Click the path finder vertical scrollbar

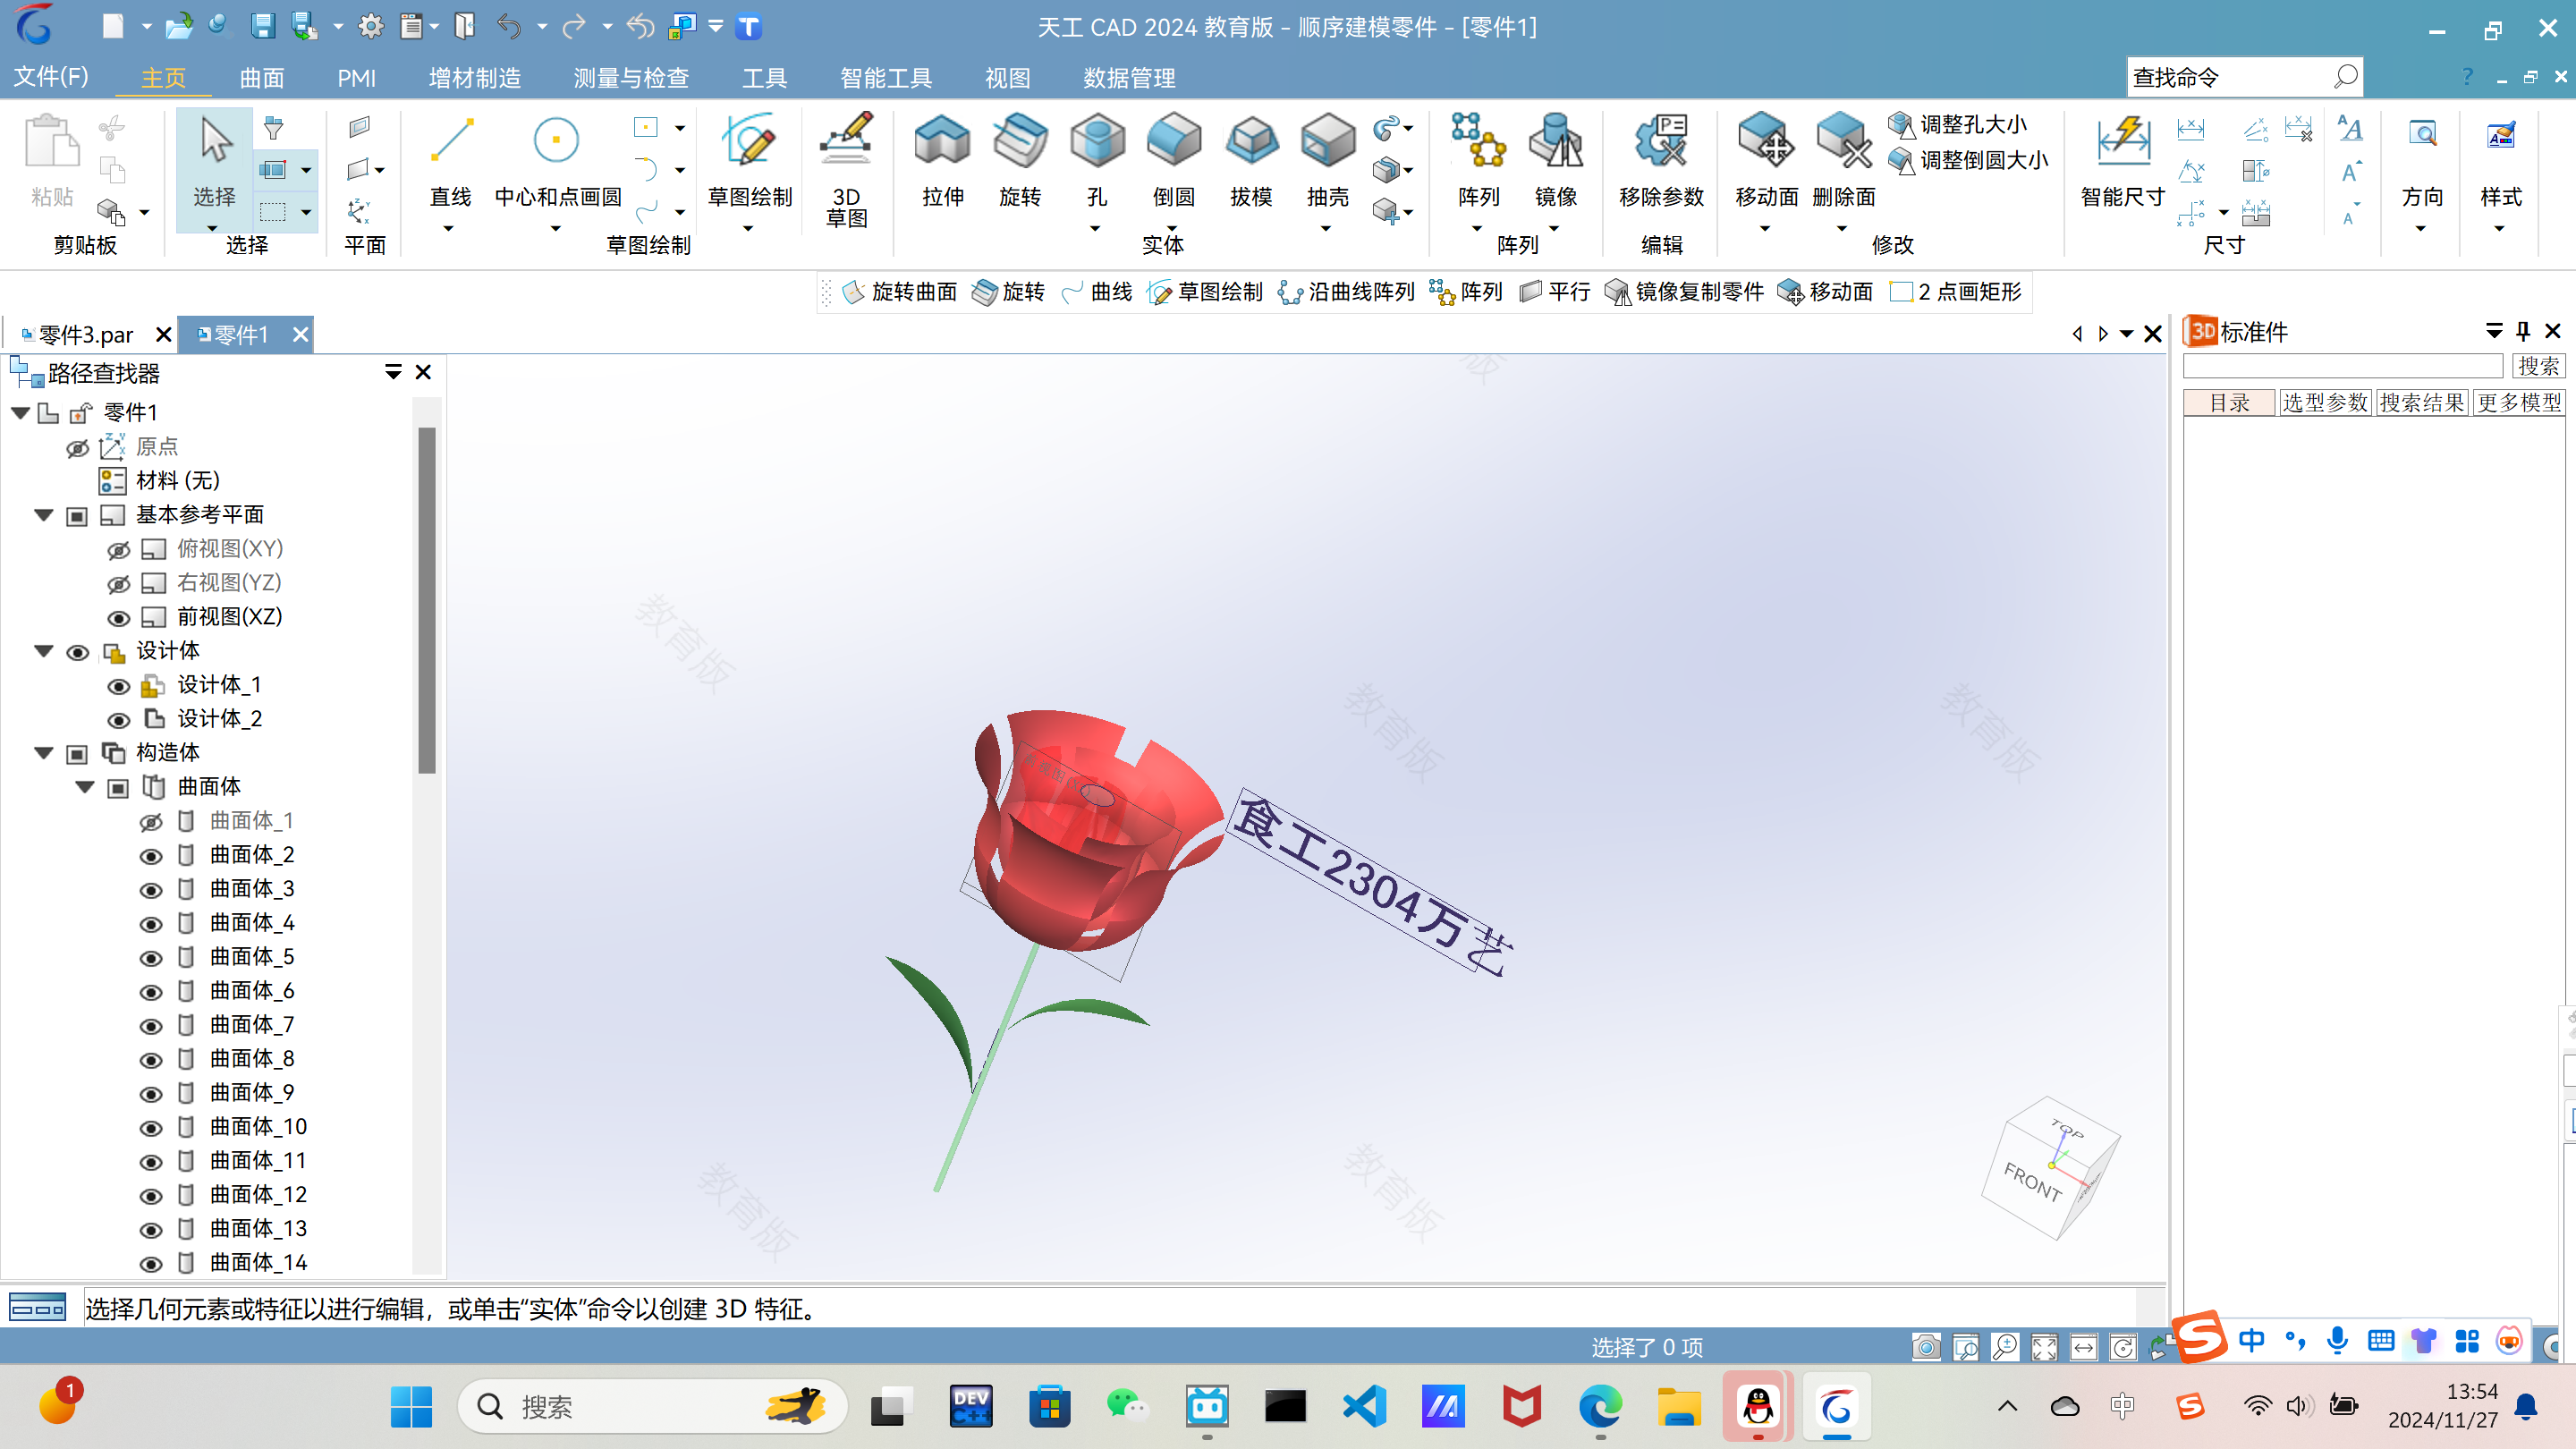click(427, 600)
